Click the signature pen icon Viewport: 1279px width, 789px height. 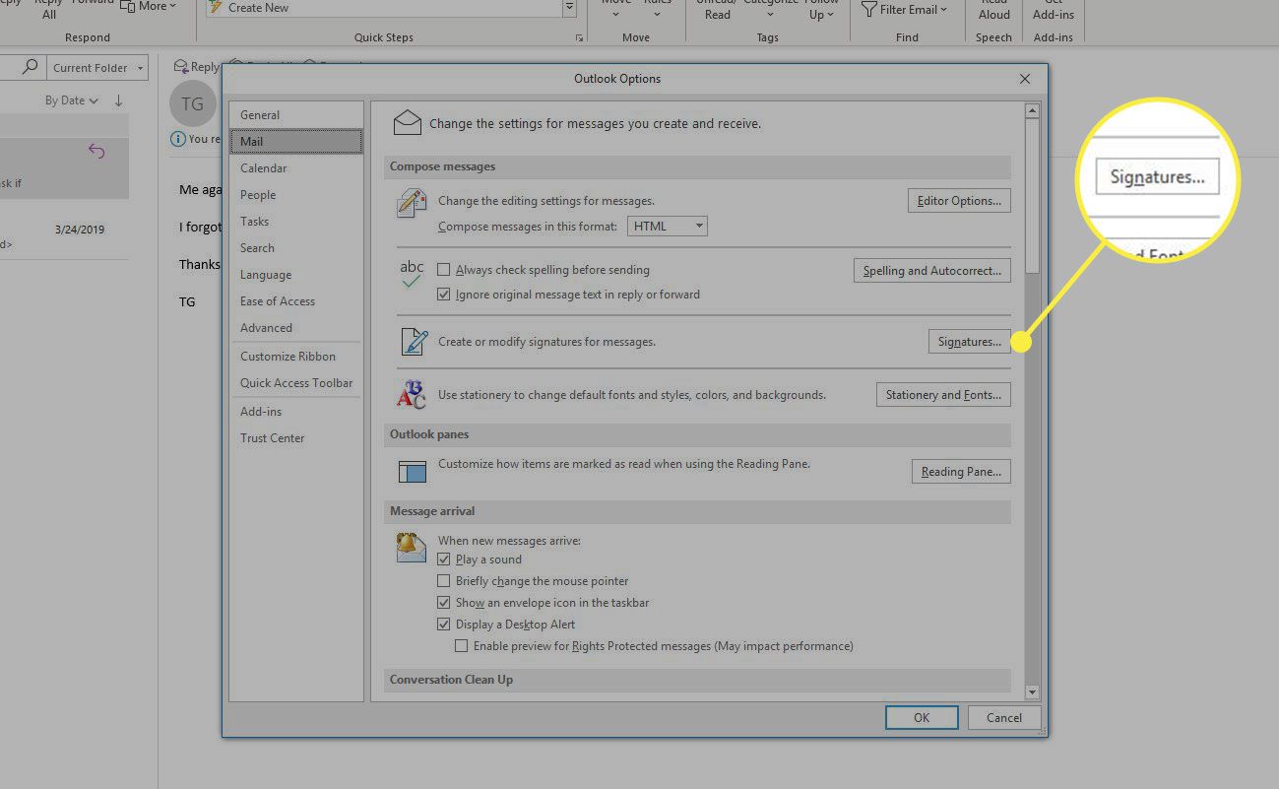(413, 342)
